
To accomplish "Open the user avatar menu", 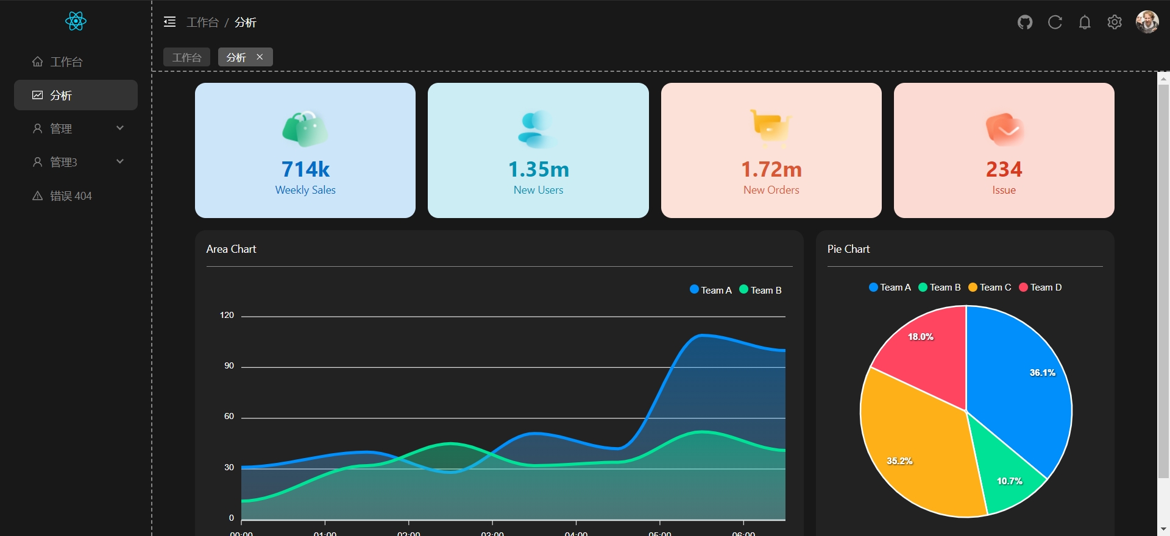I will click(1147, 22).
